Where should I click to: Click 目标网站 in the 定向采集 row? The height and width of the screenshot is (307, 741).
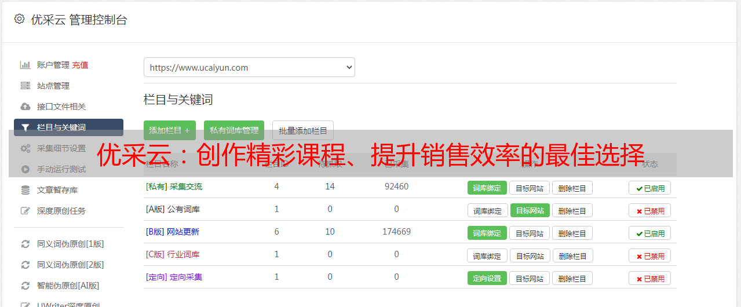530,278
